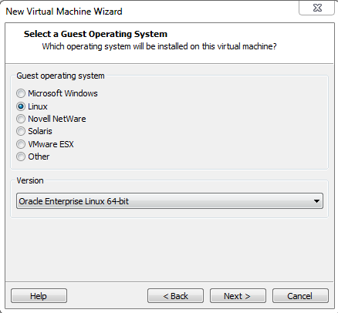
Task: Select the Linux radio button
Action: (x=21, y=106)
